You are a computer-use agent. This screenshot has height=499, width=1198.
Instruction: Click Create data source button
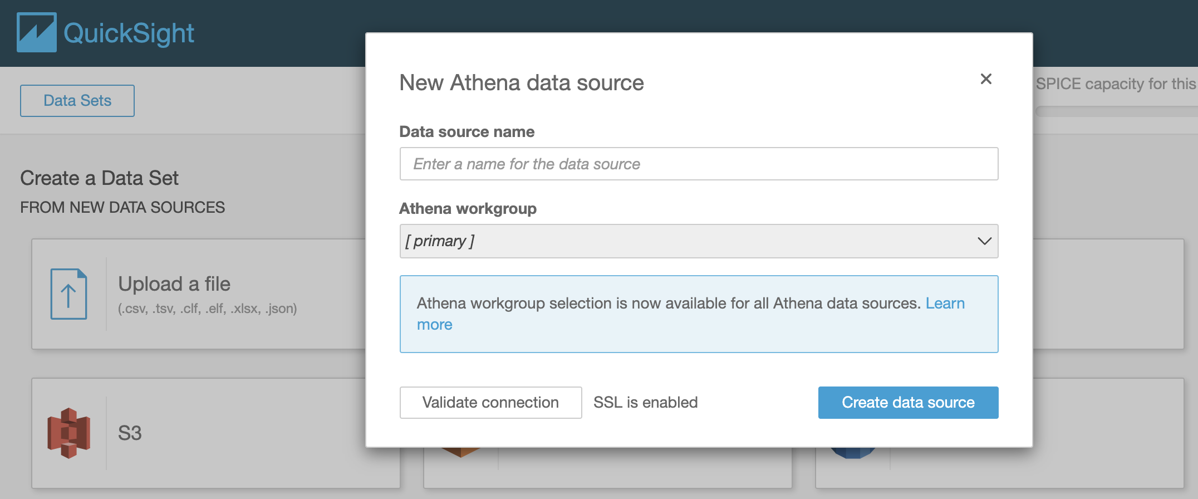(x=908, y=403)
